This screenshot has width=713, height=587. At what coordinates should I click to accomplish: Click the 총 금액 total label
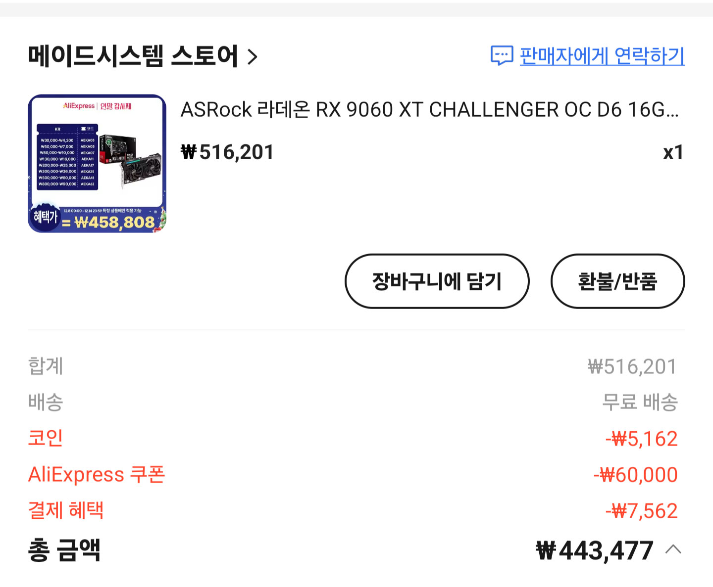(64, 550)
